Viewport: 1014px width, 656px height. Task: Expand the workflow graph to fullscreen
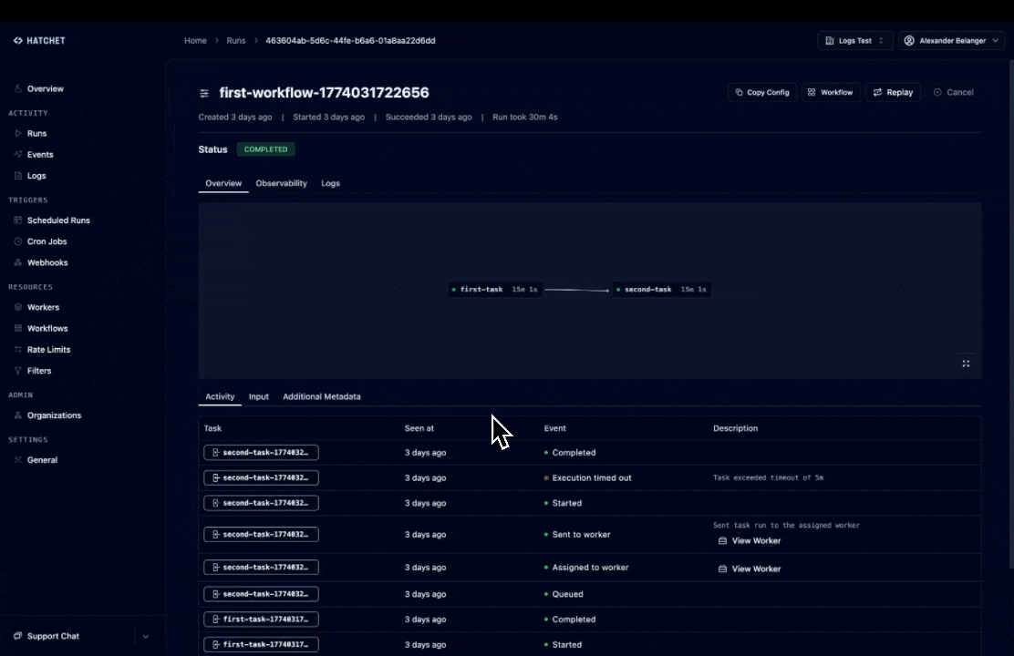(x=966, y=364)
